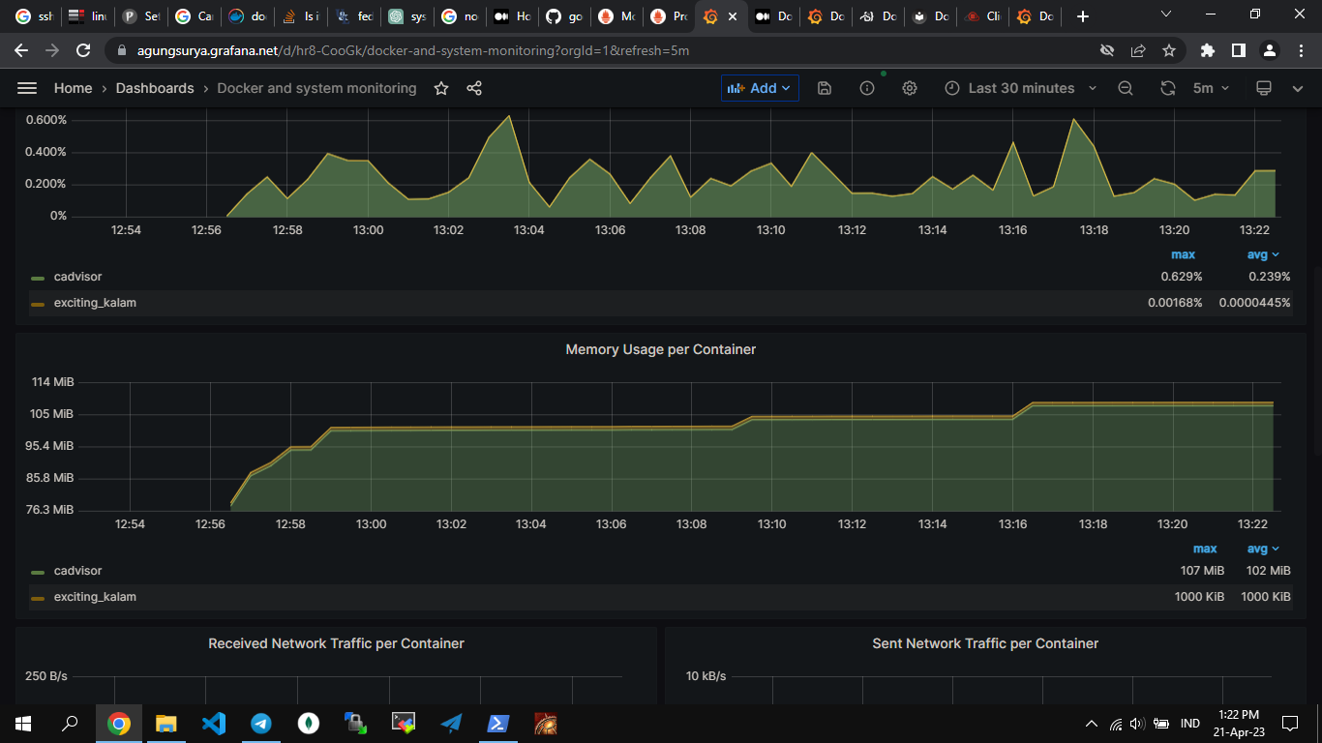
Task: Sort Memory Usage legend by max column
Action: tap(1205, 549)
